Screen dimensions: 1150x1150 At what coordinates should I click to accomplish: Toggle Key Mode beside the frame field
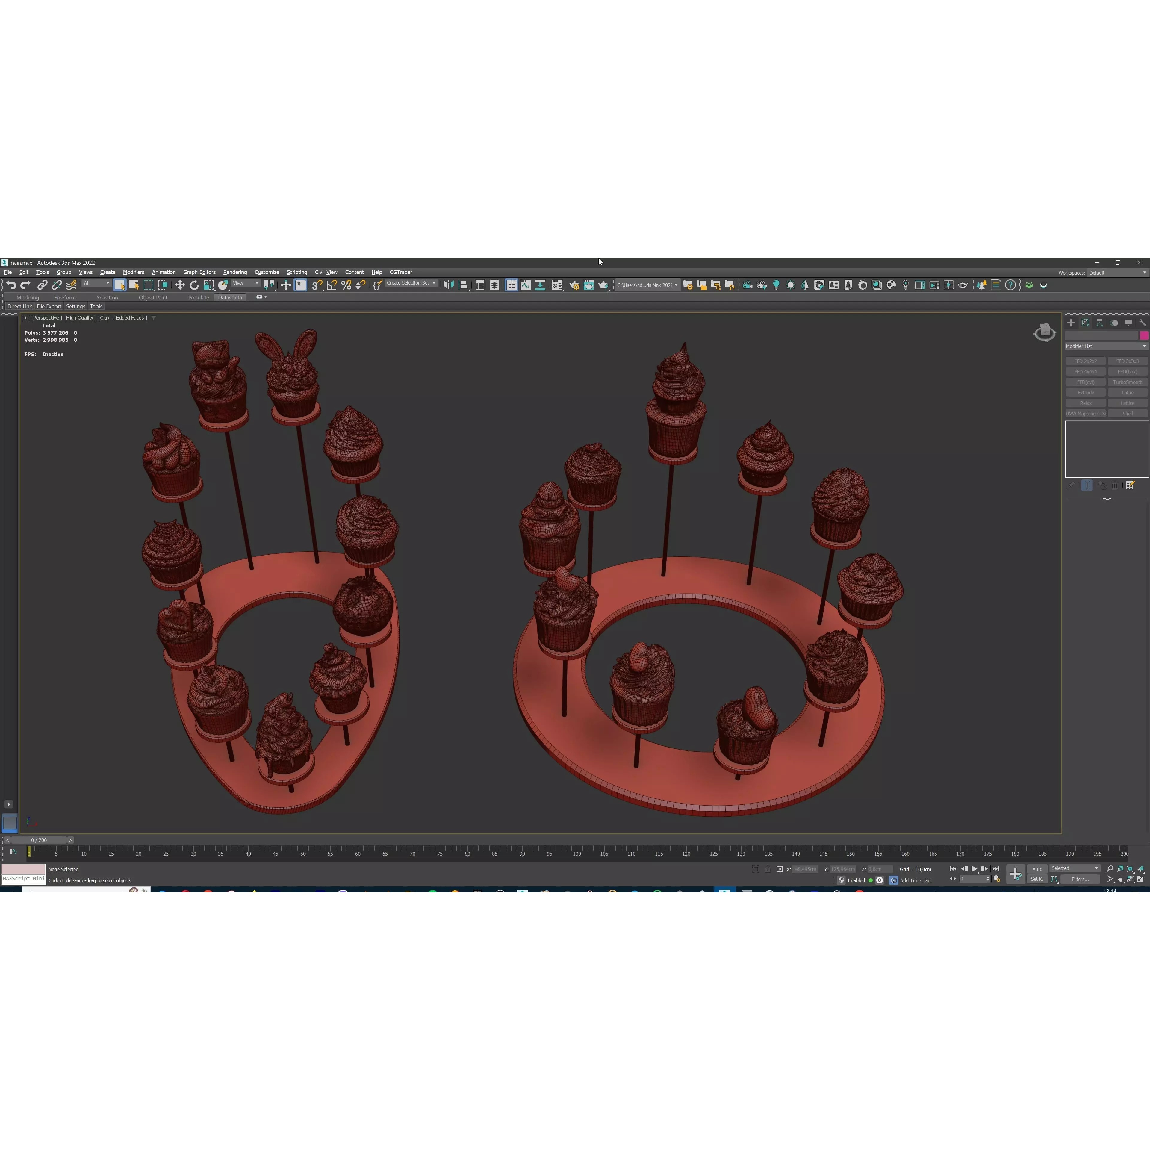tap(953, 879)
